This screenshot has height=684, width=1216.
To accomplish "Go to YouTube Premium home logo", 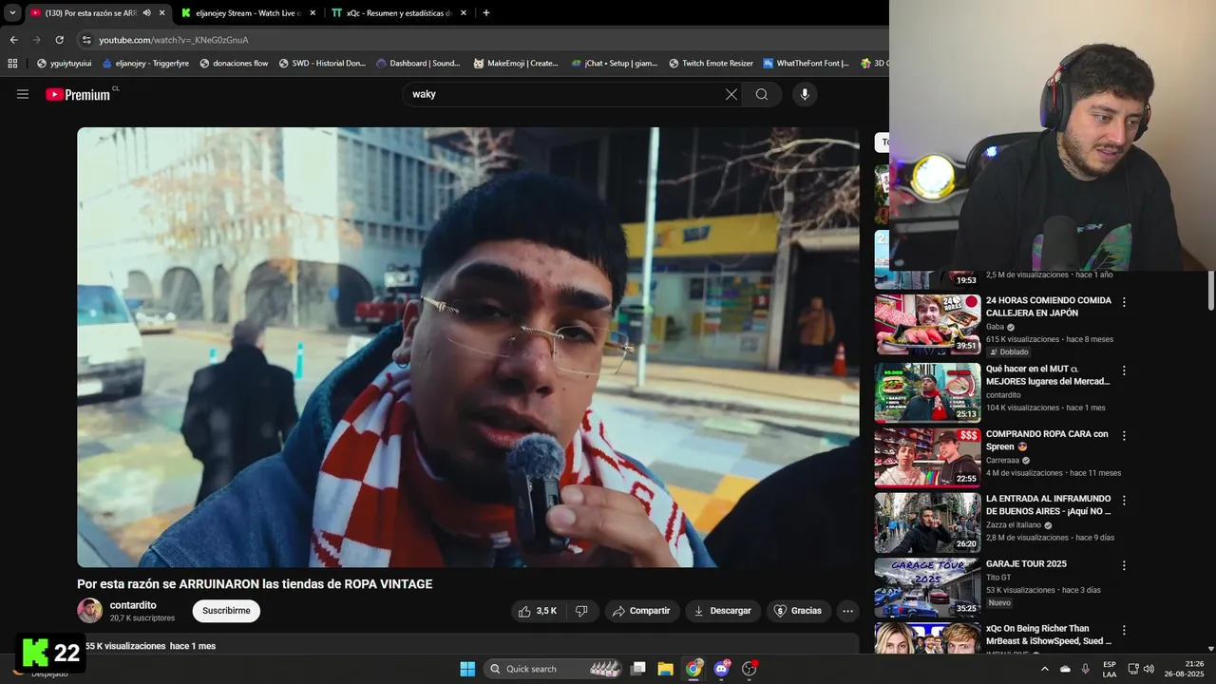I will pyautogui.click(x=78, y=94).
